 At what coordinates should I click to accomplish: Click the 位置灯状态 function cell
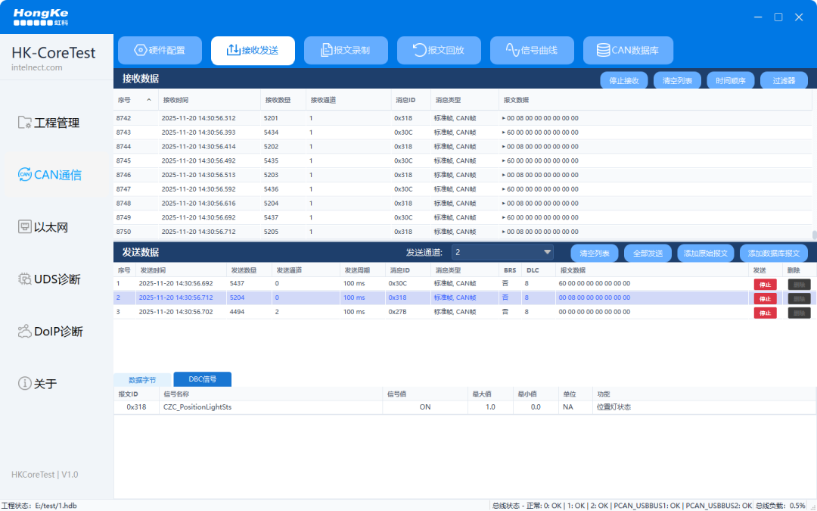pos(614,407)
